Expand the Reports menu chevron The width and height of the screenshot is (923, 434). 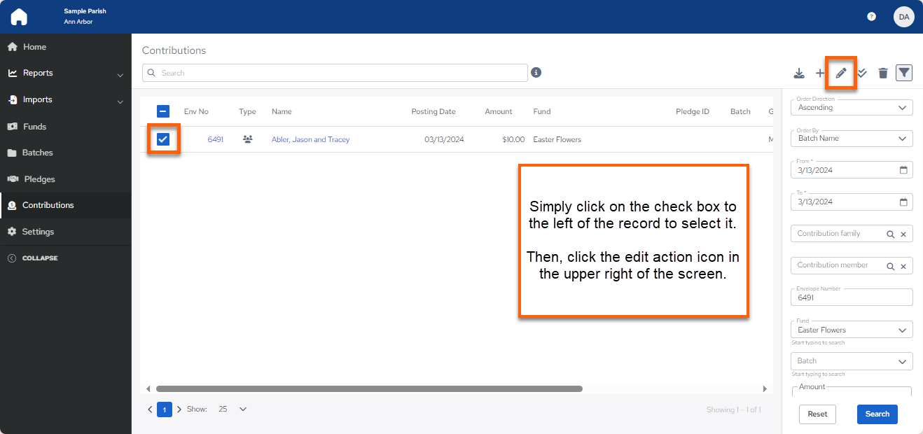point(120,75)
